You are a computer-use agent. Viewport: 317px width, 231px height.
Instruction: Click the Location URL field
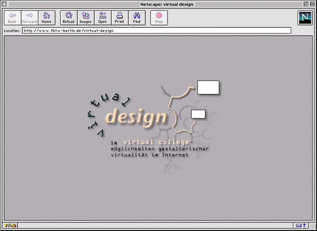click(x=156, y=31)
